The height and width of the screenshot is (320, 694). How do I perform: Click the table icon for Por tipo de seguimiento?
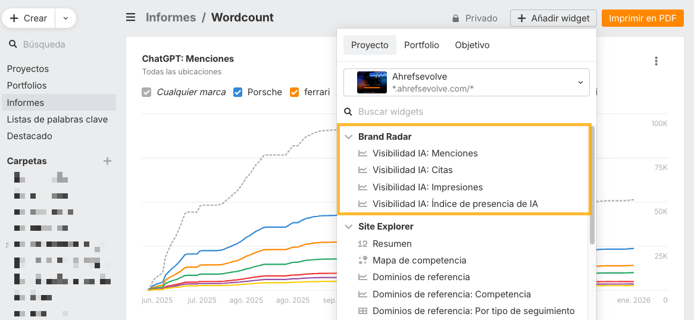click(362, 311)
